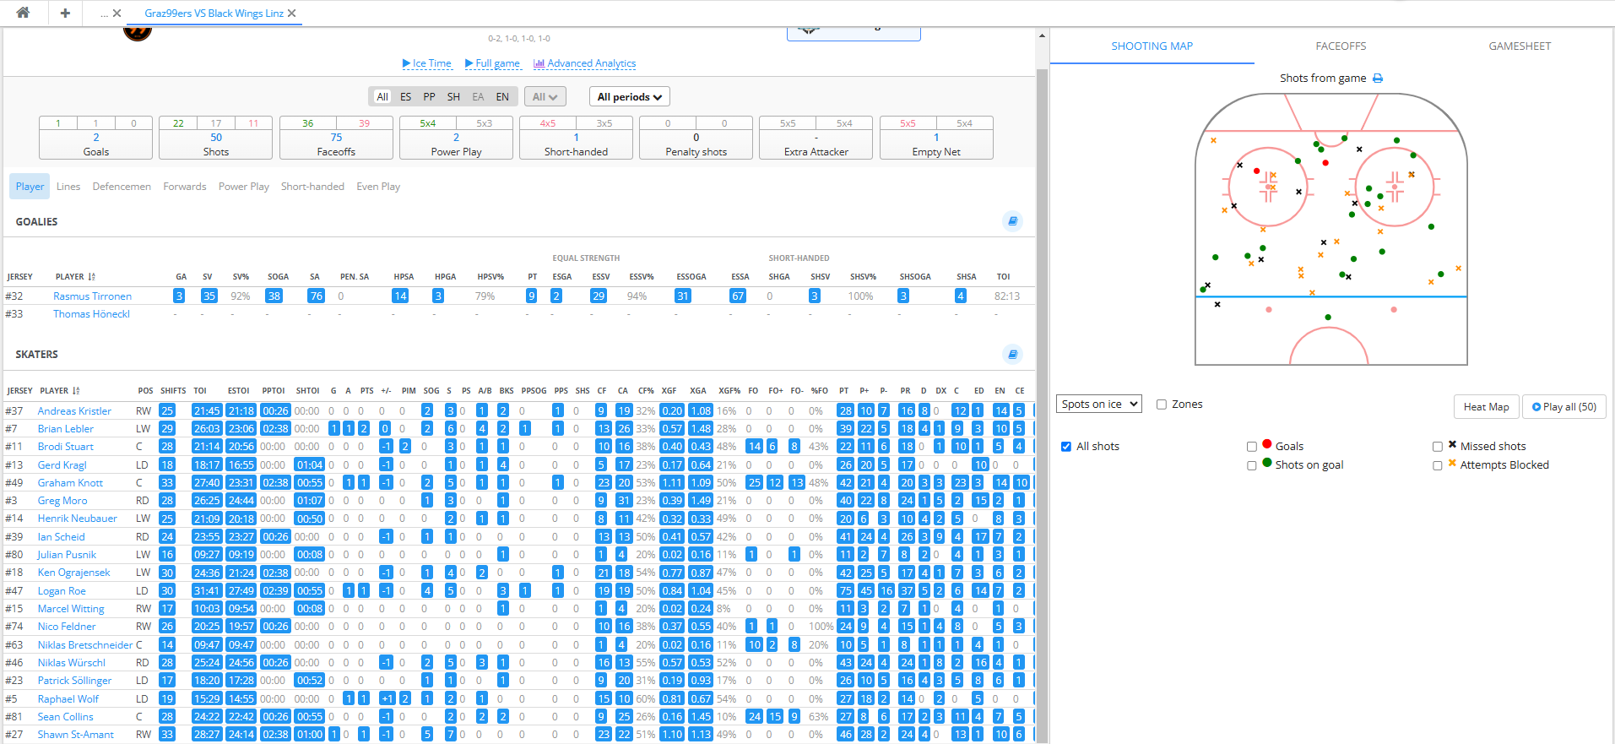Click the Play all (50) button
Screen dimensions: 1615x744
pos(1564,407)
